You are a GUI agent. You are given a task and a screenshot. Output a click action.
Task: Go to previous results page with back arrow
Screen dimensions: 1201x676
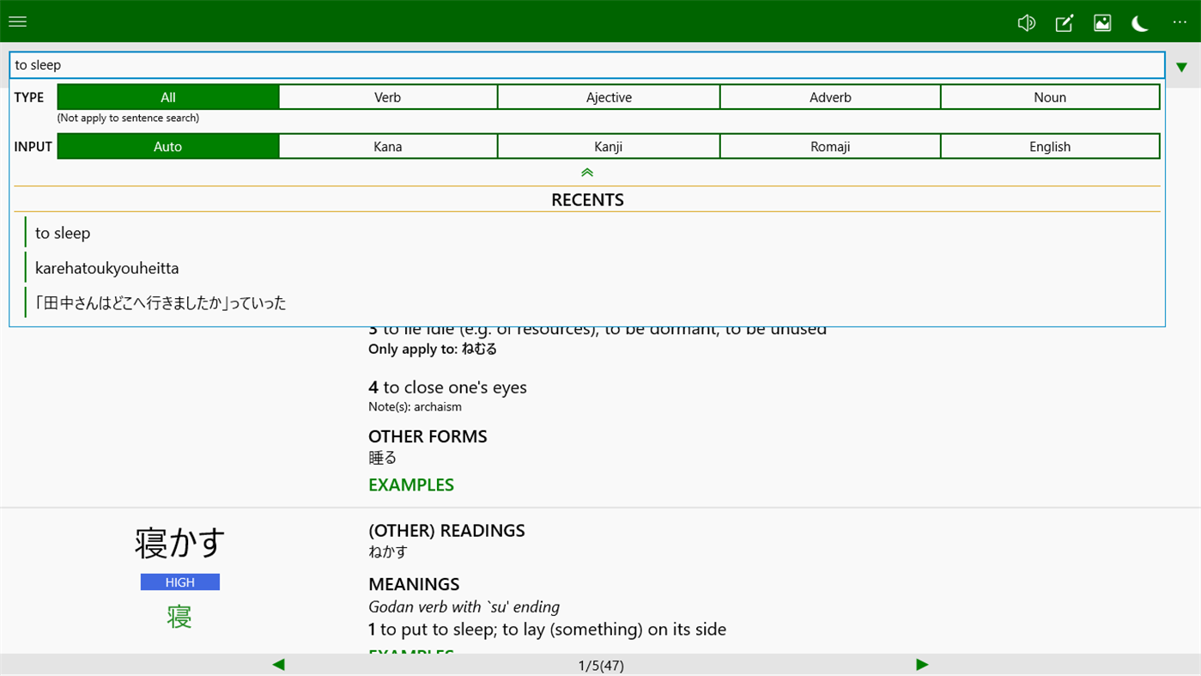(x=278, y=664)
